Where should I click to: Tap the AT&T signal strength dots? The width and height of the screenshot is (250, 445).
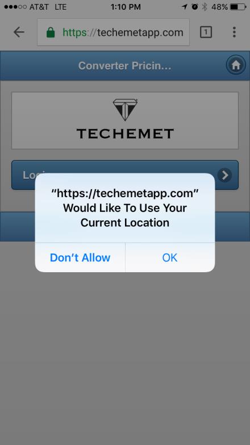[x=15, y=7]
